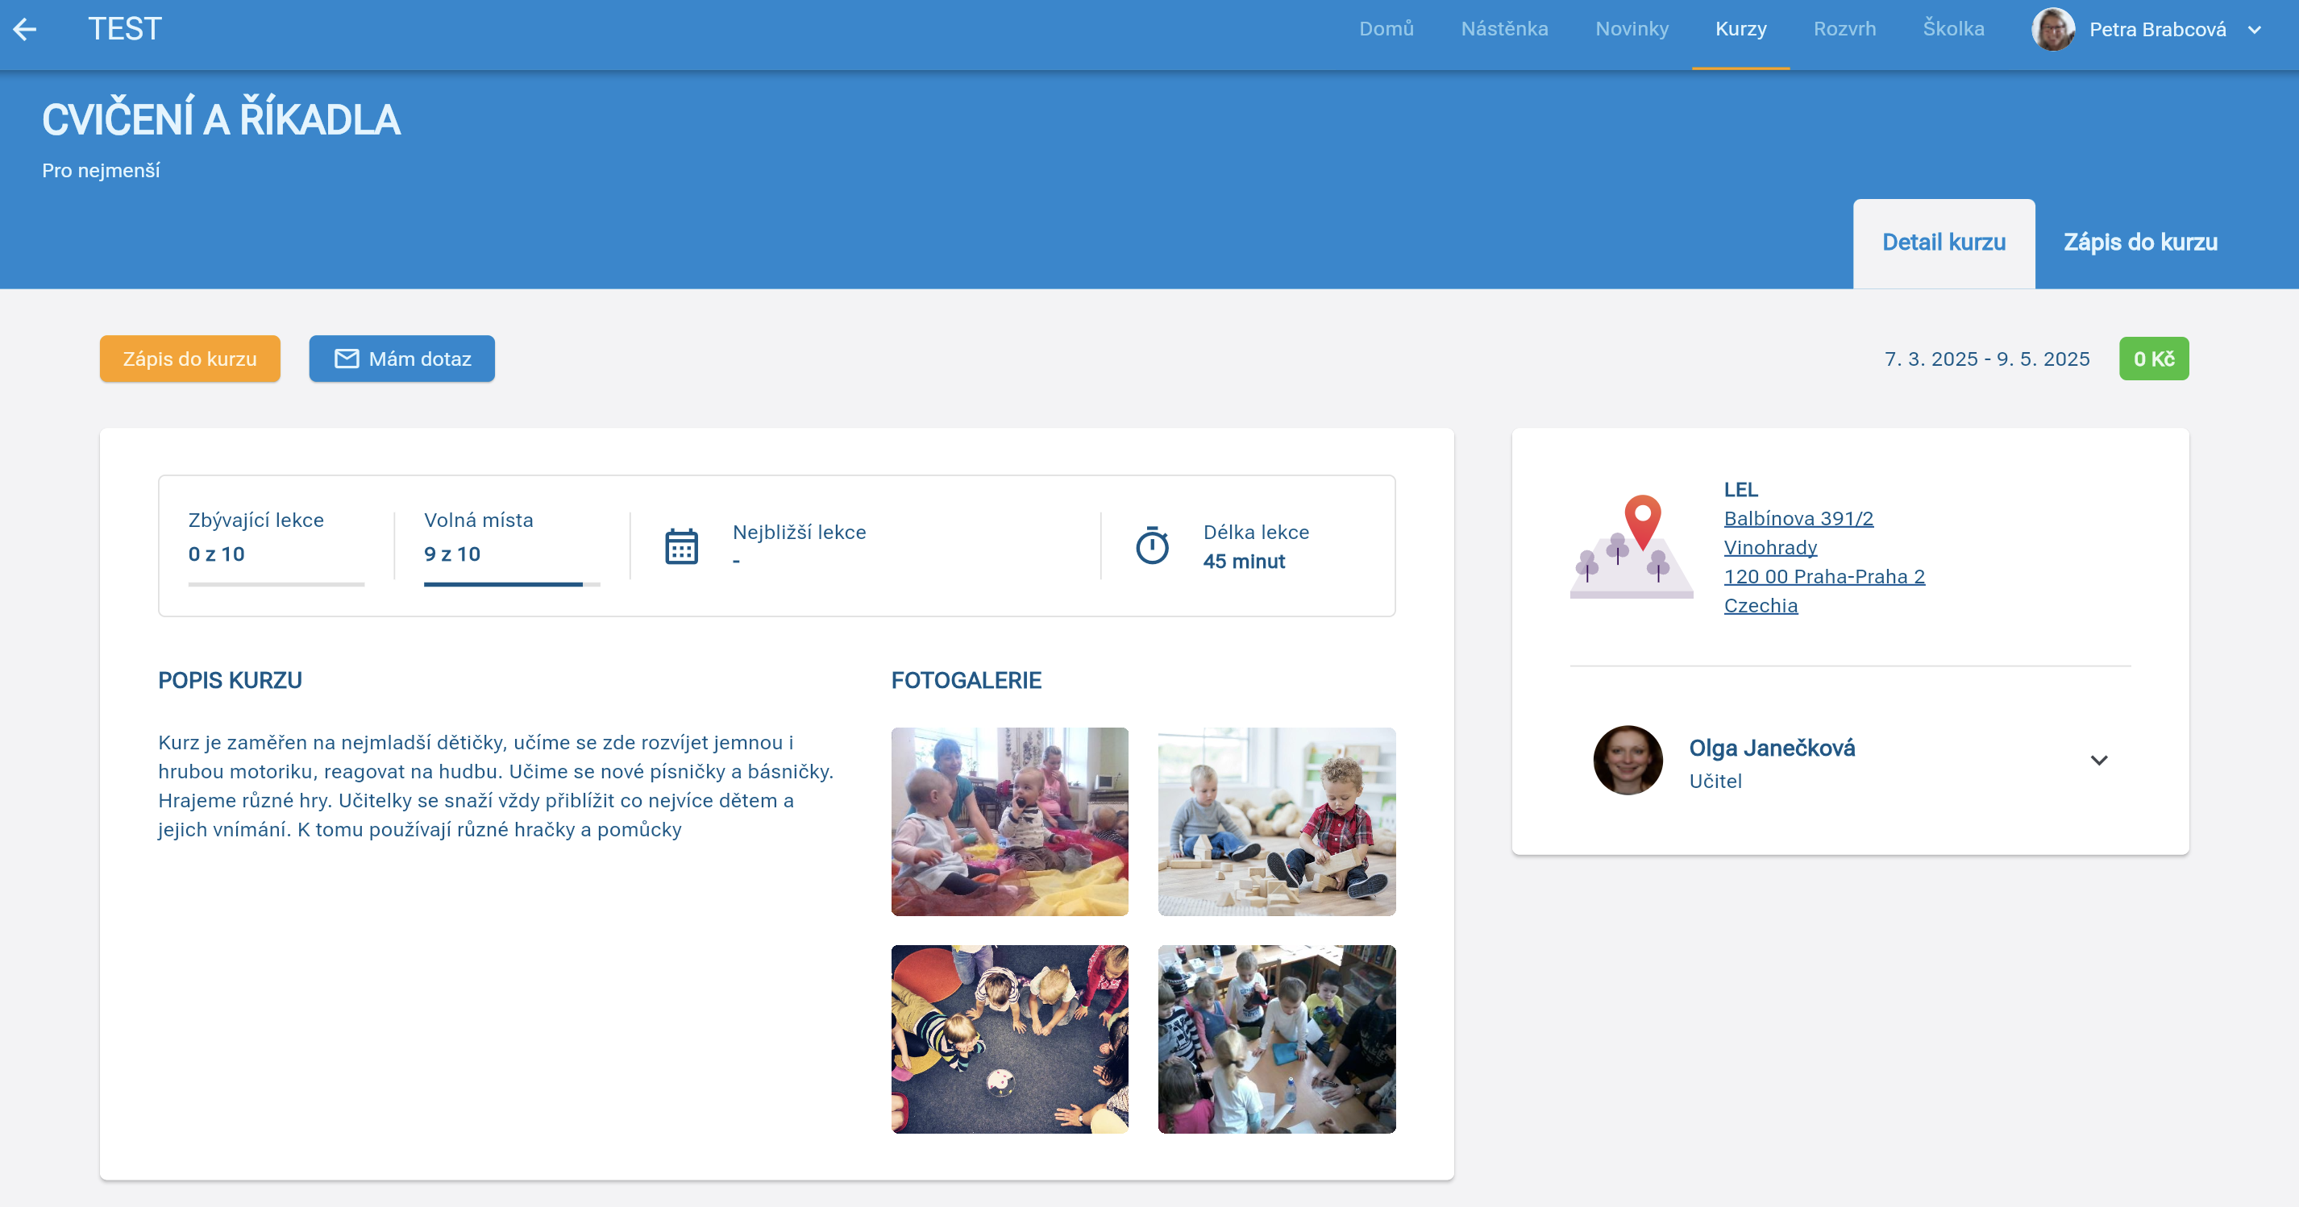2299x1207 pixels.
Task: Click the 0 Kč price badge
Action: (2152, 359)
